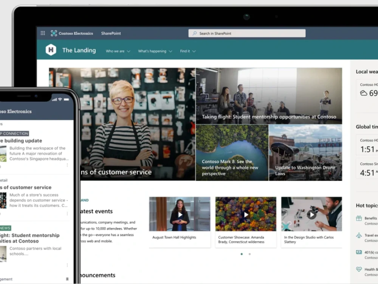Click the 1:51 global time card

tap(367, 145)
